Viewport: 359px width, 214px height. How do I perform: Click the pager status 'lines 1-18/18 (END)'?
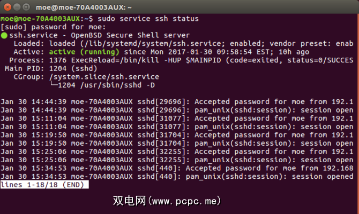tap(44, 185)
